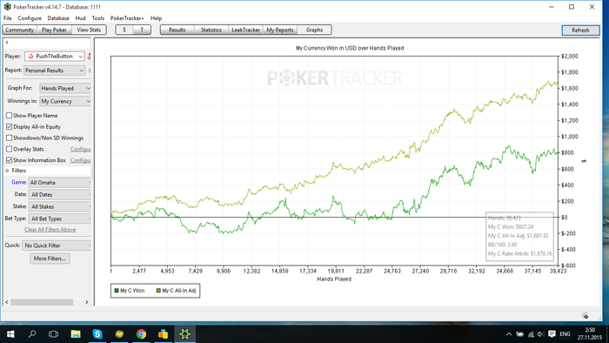Click the More Filters... button
The width and height of the screenshot is (609, 343).
[x=50, y=259]
